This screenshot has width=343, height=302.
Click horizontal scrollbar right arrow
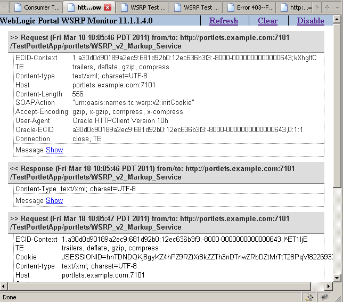pyautogui.click(x=329, y=286)
